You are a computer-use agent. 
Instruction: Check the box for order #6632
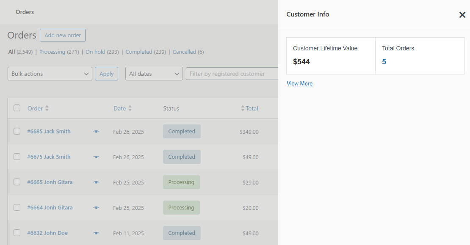17,233
